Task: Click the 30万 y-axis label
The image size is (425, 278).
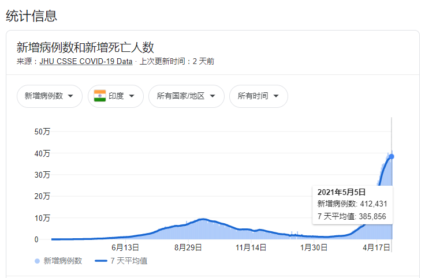Action: click(x=42, y=175)
